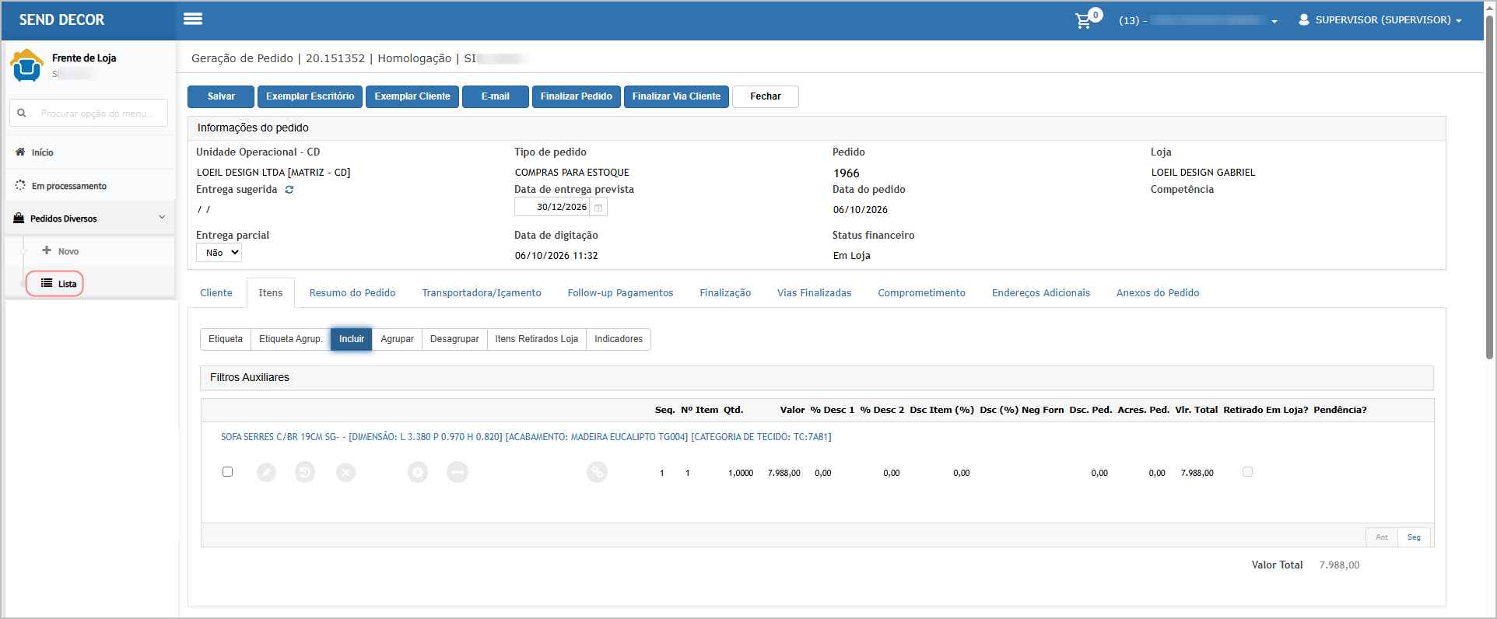Click the X remove icon on item row
Image resolution: width=1497 pixels, height=619 pixels.
(x=346, y=472)
